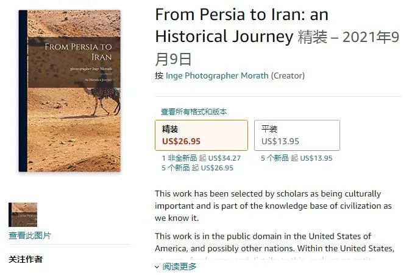Viewport: 412px width, 275px height.
Task: Select the 平装 US$13.95 format option
Action: pos(297,136)
